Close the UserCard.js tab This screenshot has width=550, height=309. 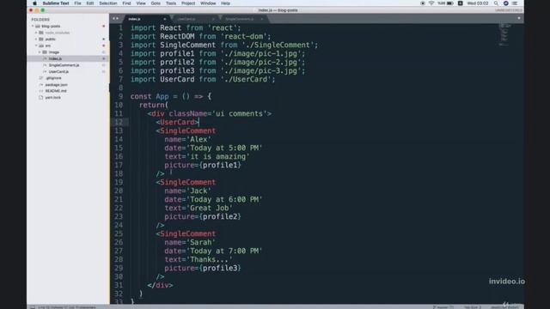pyautogui.click(x=213, y=19)
